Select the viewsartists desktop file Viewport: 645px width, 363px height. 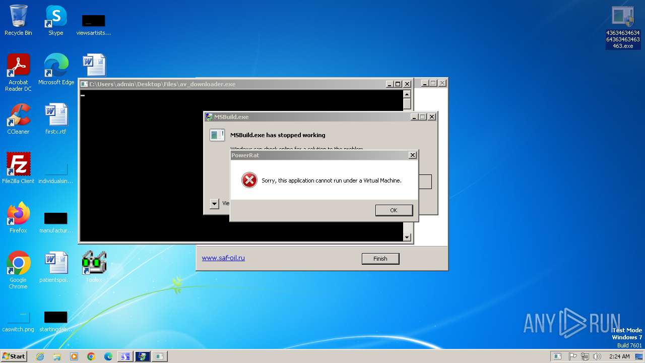[x=94, y=24]
